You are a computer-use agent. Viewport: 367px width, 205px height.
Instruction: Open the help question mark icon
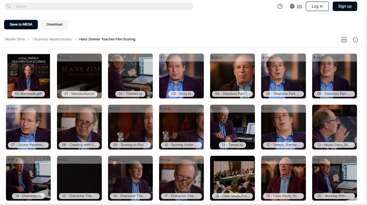point(280,6)
